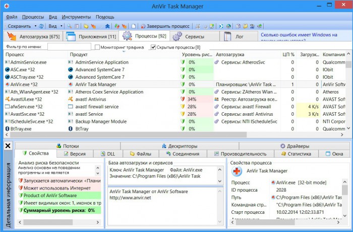Open the Вид toolbar dropdown arrow
353x232 pixels.
pos(62,26)
